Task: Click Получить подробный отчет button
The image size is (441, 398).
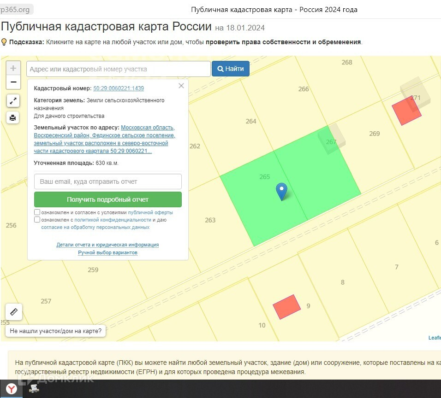Action: click(108, 199)
